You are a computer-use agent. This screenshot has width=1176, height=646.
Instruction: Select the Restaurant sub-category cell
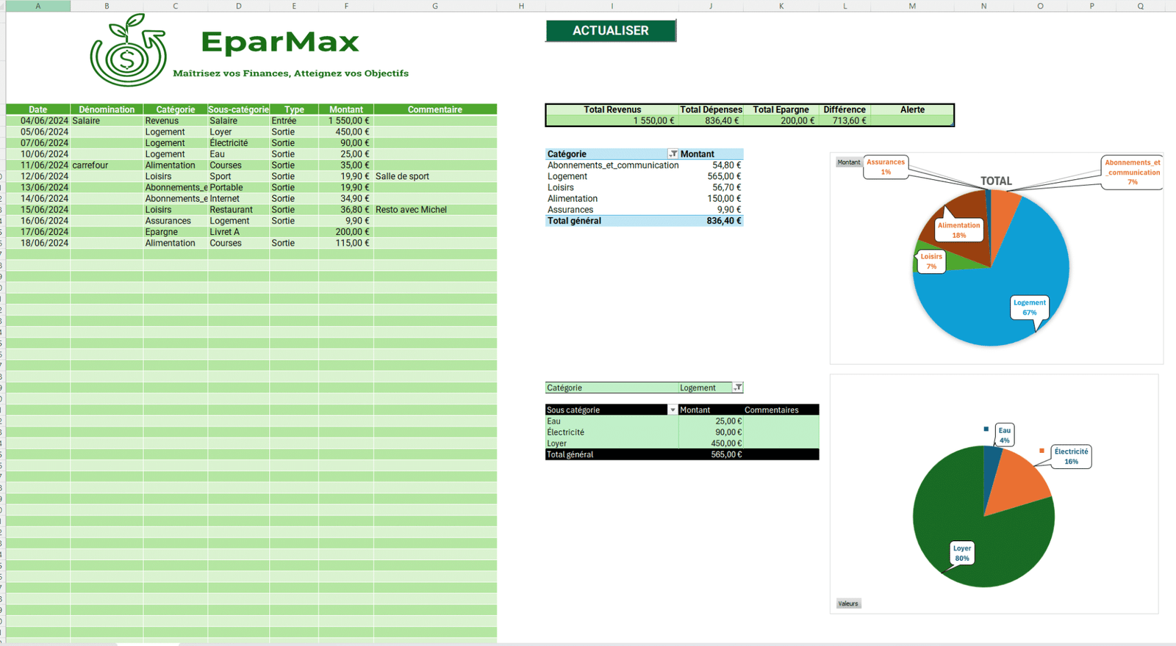pyautogui.click(x=238, y=210)
